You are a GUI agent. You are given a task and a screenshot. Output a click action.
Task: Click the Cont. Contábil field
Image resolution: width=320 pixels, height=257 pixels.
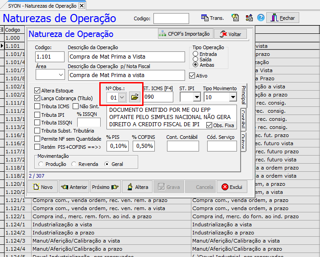(x=183, y=146)
